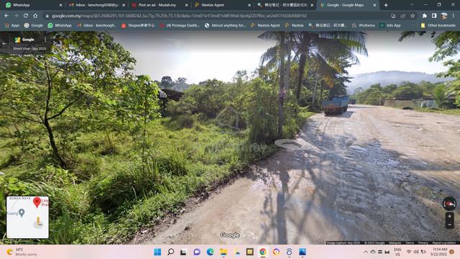Click the Chrome taskbar icon
The height and width of the screenshot is (259, 460).
[263, 252]
